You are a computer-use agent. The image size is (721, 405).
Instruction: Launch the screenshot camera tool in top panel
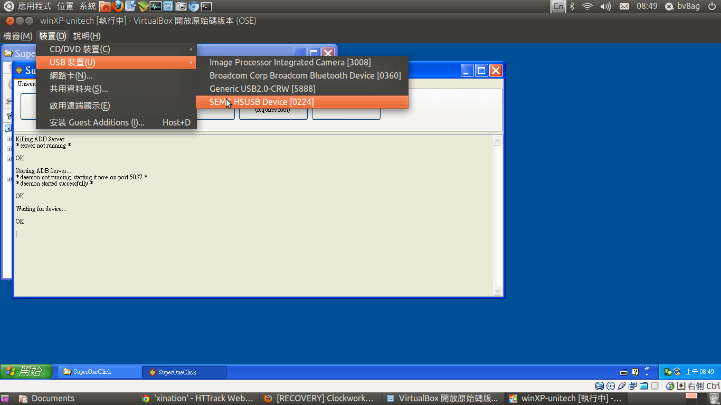click(x=181, y=6)
